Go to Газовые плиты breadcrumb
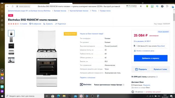Viewport: 175px width, 98px height. pos(105,11)
